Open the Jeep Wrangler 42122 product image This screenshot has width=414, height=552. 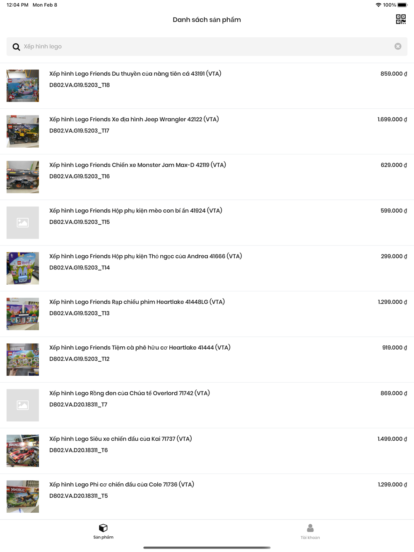(23, 131)
